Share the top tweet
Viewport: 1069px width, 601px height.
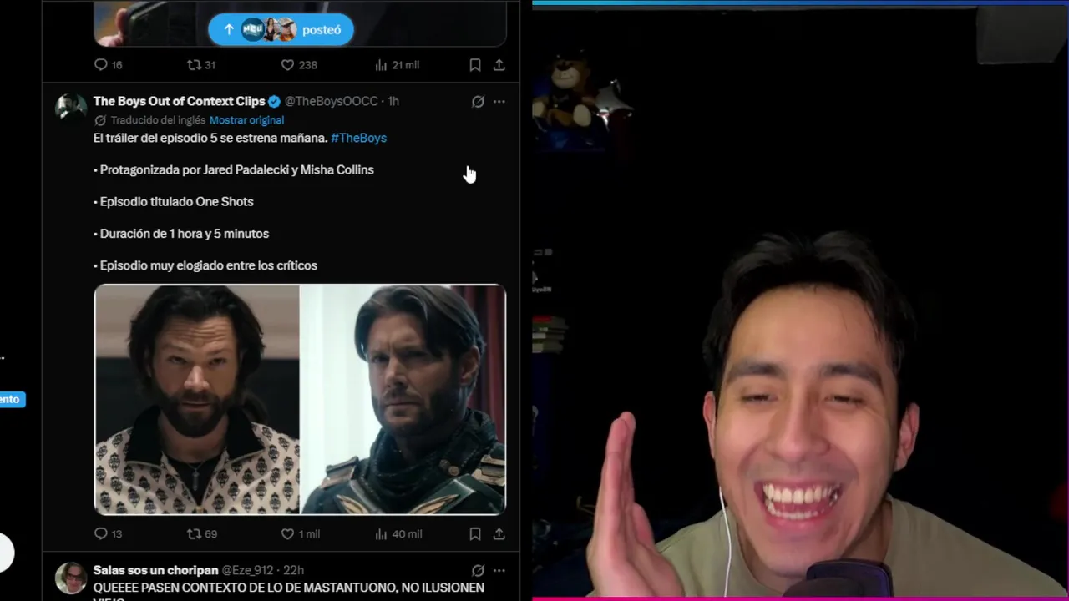pos(499,65)
